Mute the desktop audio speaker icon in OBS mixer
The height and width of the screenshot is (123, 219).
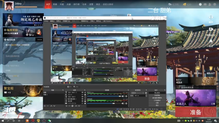click(x=123, y=103)
